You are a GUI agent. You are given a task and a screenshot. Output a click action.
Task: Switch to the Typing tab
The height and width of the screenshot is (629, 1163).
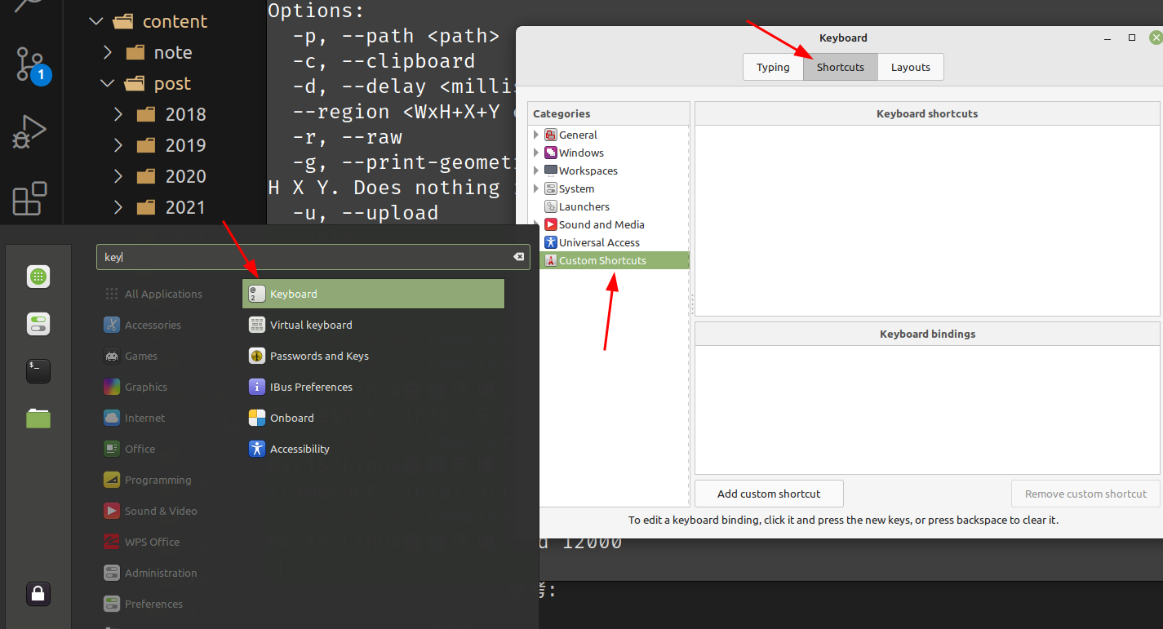coord(772,68)
